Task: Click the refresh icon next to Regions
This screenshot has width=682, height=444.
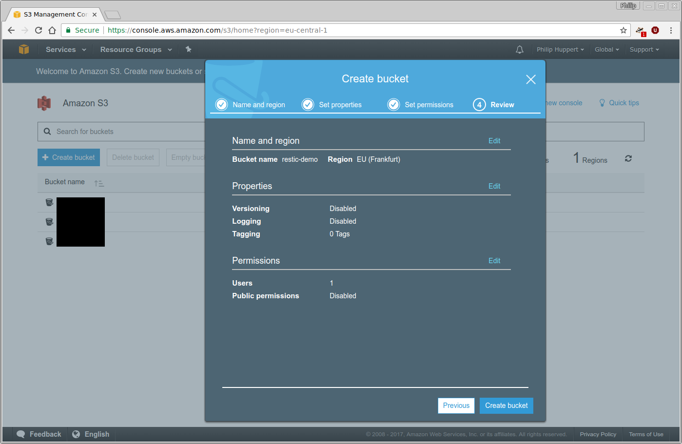Action: point(628,158)
